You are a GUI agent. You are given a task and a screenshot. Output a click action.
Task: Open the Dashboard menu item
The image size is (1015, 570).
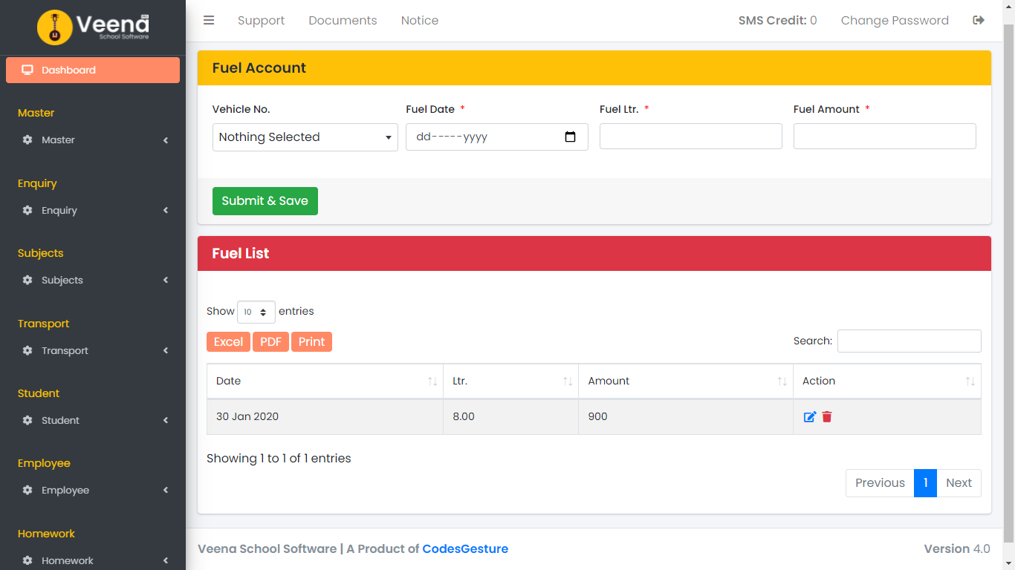pyautogui.click(x=93, y=70)
